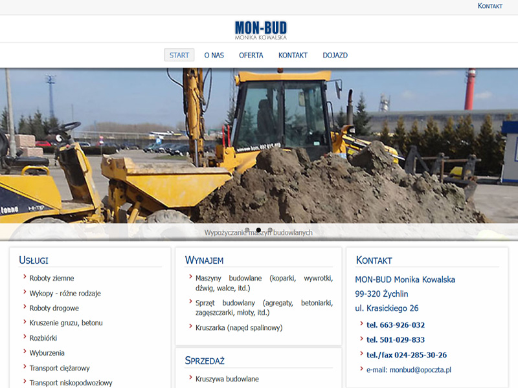Open the DOJAZD menu item
518x388 pixels.
335,55
